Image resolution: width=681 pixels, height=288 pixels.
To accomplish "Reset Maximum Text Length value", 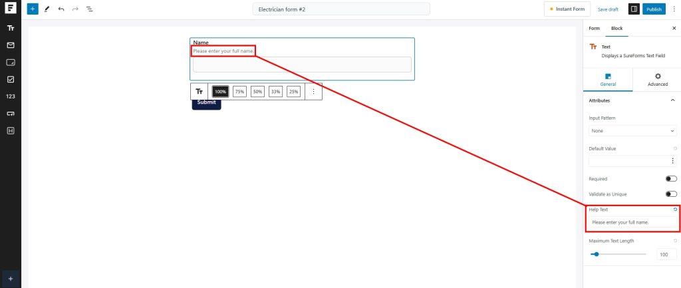I will tap(675, 241).
